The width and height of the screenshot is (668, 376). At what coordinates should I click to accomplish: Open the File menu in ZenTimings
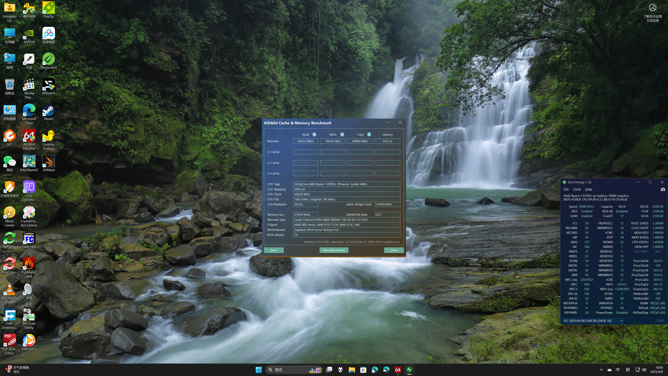[566, 189]
